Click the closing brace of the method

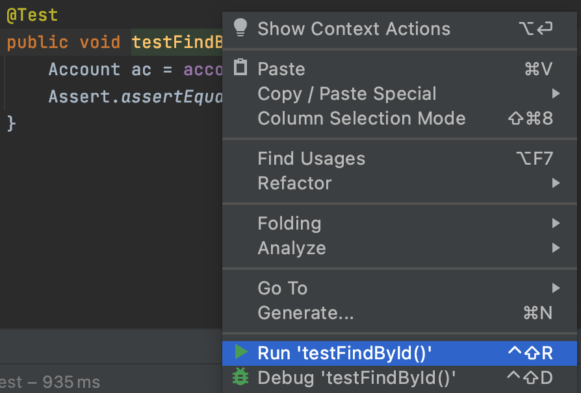pos(10,123)
